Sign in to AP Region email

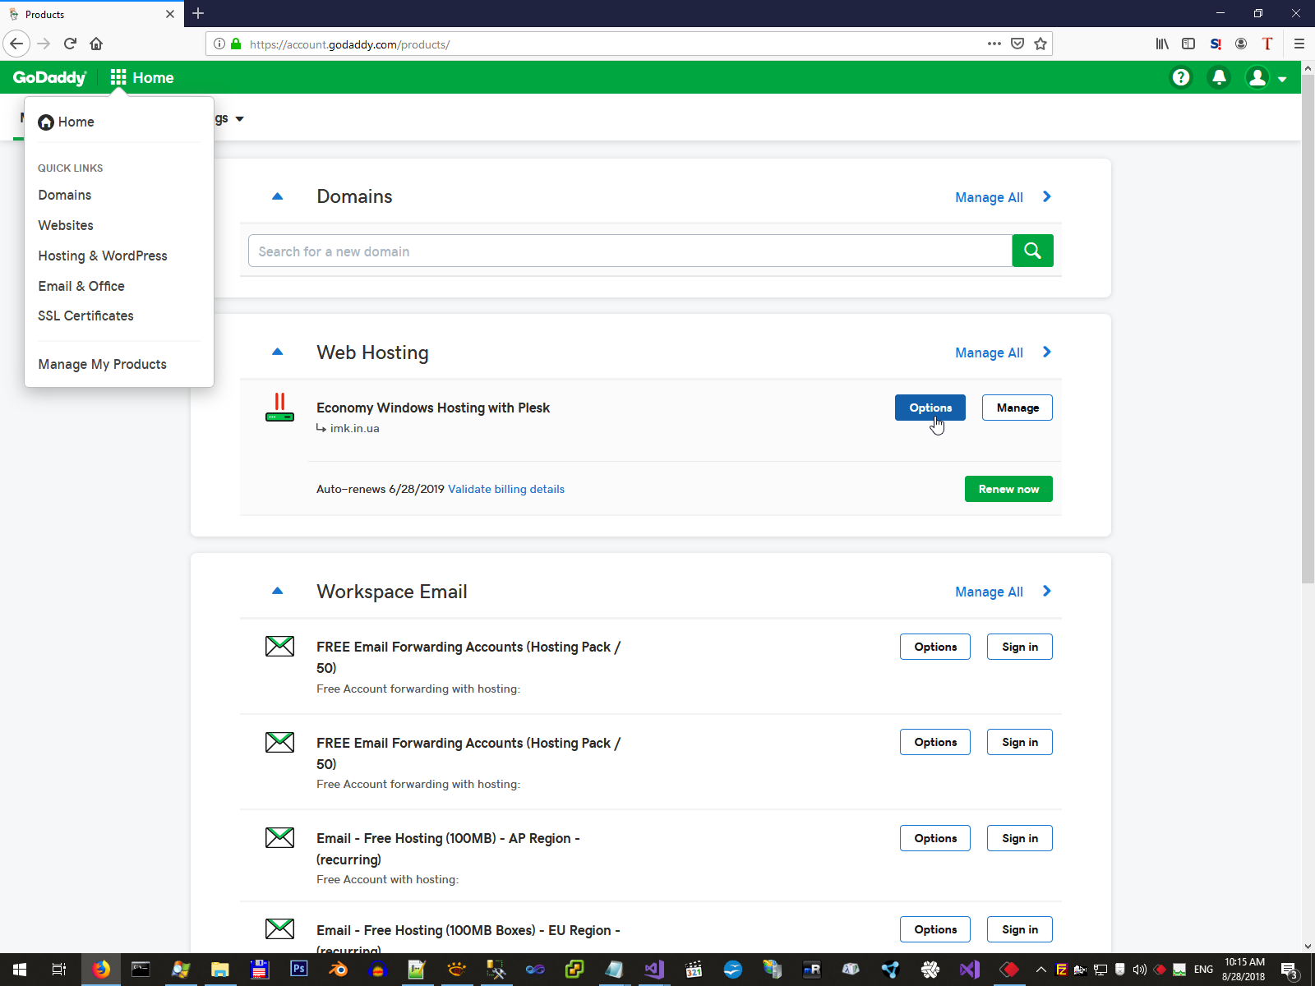[x=1020, y=838]
